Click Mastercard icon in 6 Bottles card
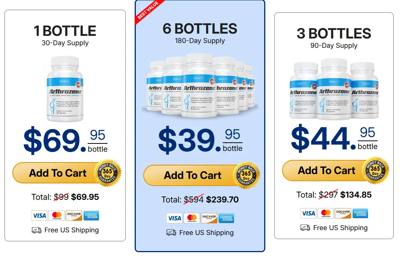The image size is (400, 257). [x=192, y=218]
